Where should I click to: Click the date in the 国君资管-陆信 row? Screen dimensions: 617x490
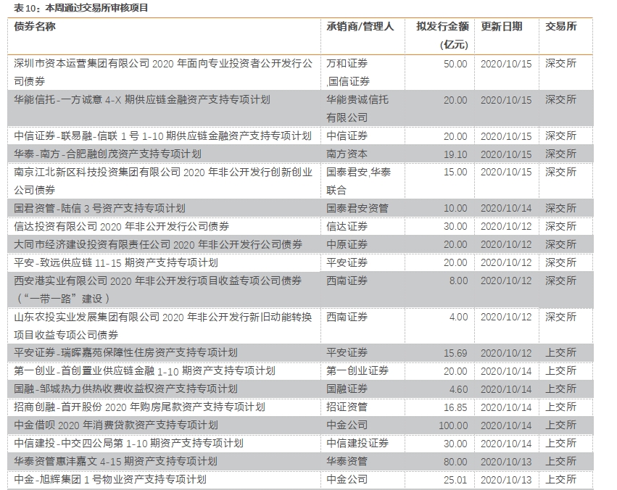point(506,209)
